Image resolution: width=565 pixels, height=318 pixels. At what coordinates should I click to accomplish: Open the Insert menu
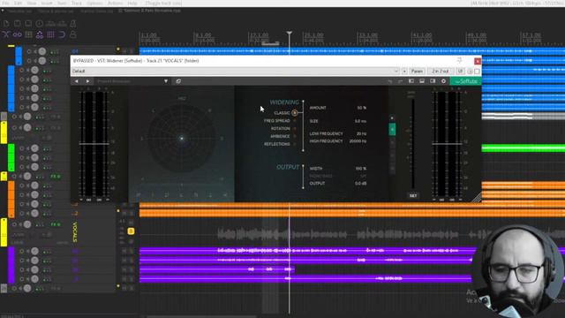tap(47, 4)
